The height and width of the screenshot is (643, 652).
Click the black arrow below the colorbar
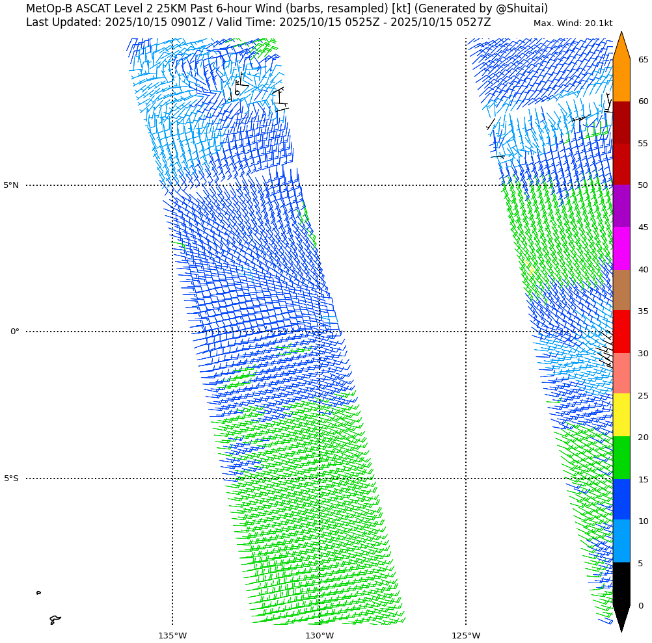pos(621,616)
